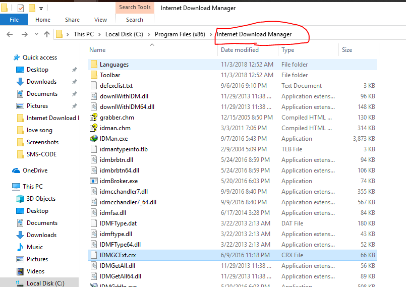Select file name IDMFType64.dll
406x287 pixels.
point(120,245)
